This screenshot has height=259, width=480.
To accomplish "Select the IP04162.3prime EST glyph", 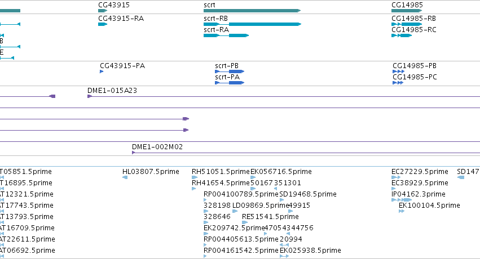I will (402, 200).
